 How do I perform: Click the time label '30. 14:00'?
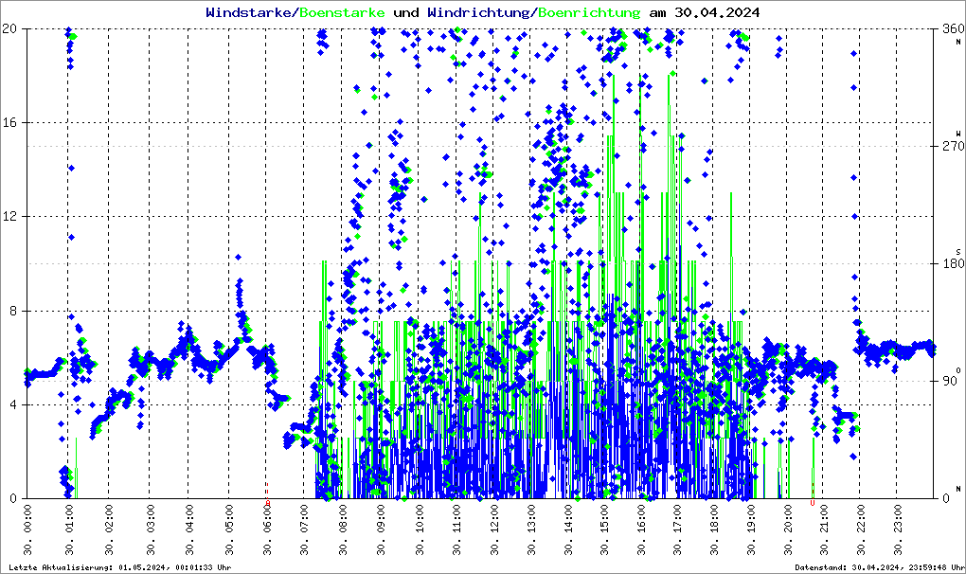click(568, 529)
